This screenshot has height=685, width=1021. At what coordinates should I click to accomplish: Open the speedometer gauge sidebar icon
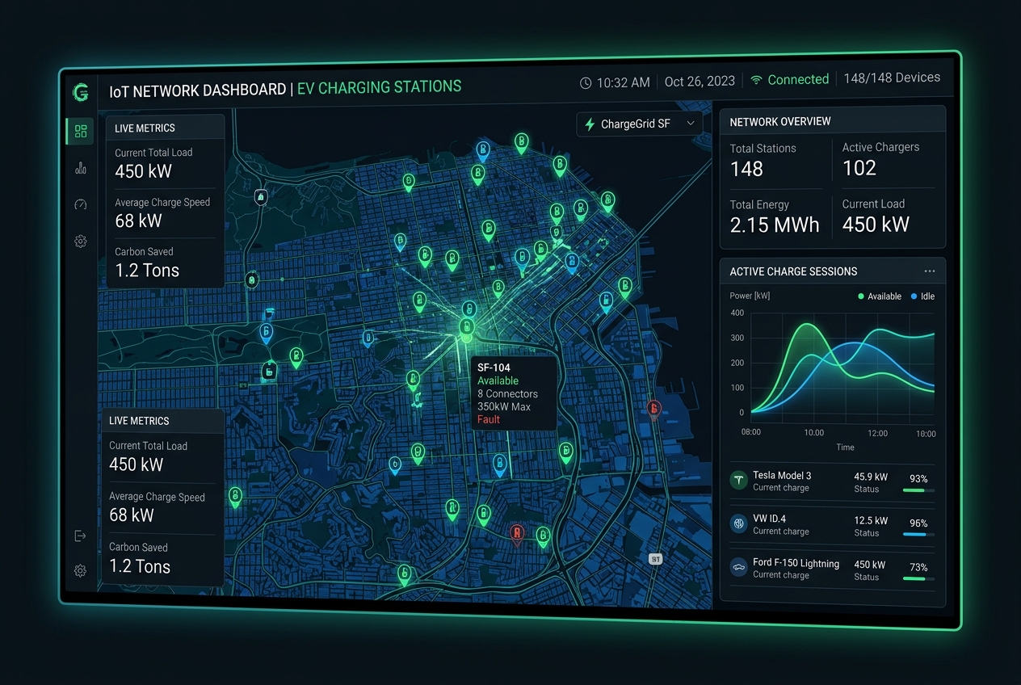(80, 204)
